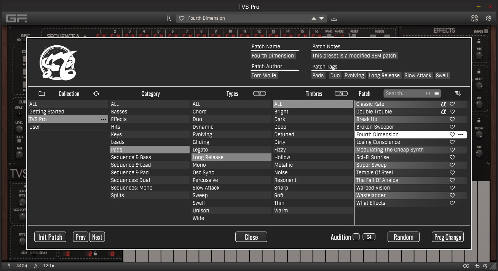Click the Next button
The image size is (498, 271).
coord(97,237)
